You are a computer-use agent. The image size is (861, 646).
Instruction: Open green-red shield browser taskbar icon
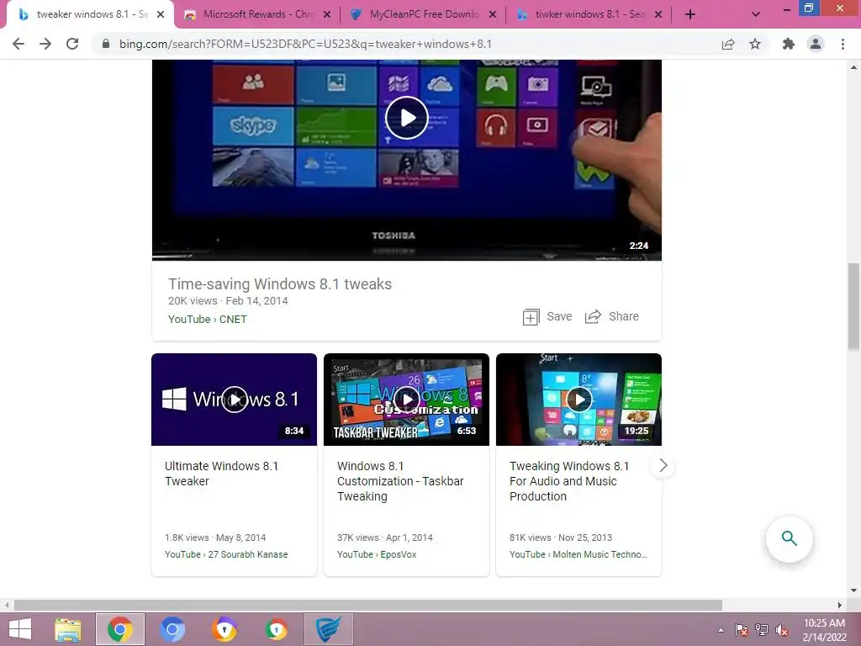click(x=276, y=629)
